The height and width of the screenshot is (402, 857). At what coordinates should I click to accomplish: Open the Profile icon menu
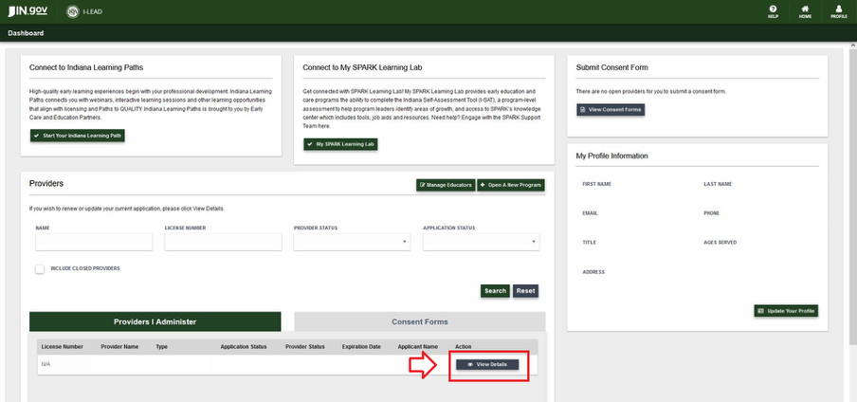coord(838,11)
